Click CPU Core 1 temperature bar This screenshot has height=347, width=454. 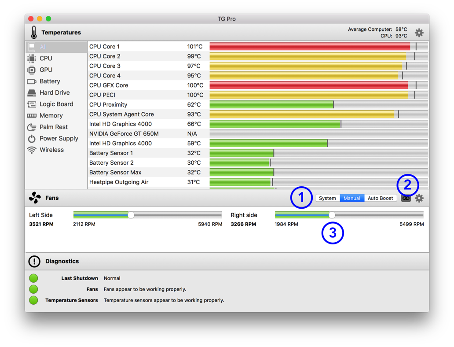[319, 46]
